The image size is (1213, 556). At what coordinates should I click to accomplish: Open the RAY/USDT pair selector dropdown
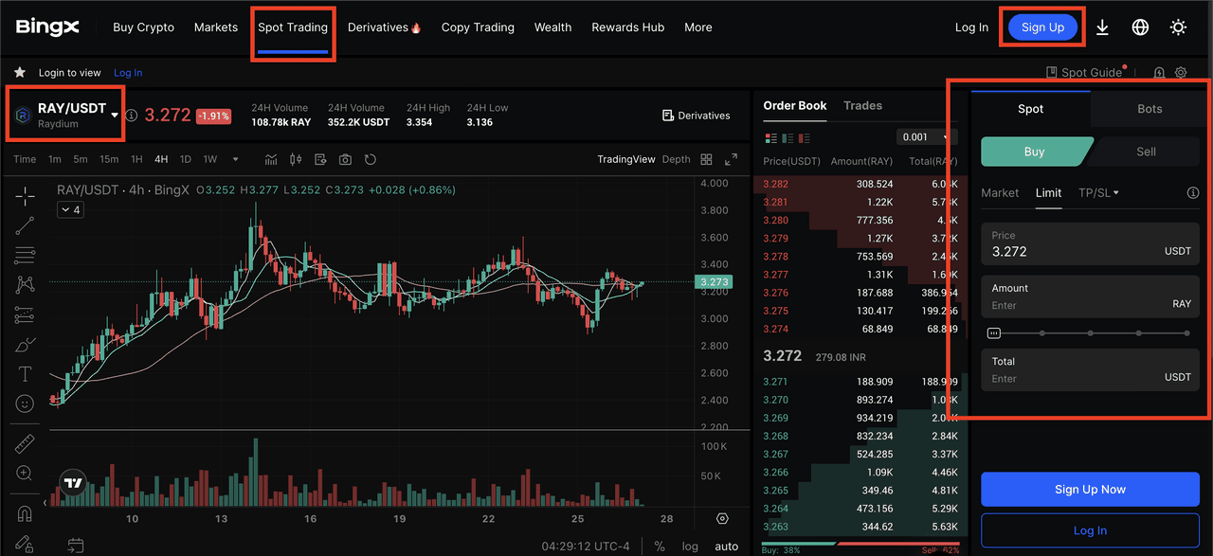tap(115, 115)
